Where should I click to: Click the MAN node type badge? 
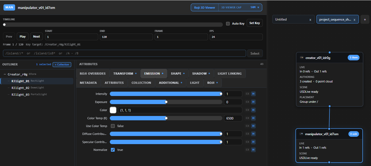(x=9, y=7)
